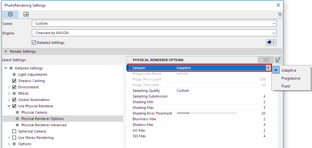Toggle the Detailed Settings checkbox
This screenshot has height=148, width=312.
coord(34,43)
